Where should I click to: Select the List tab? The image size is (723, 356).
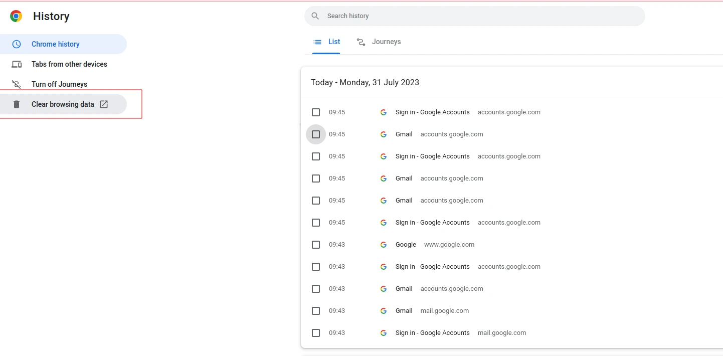(334, 42)
